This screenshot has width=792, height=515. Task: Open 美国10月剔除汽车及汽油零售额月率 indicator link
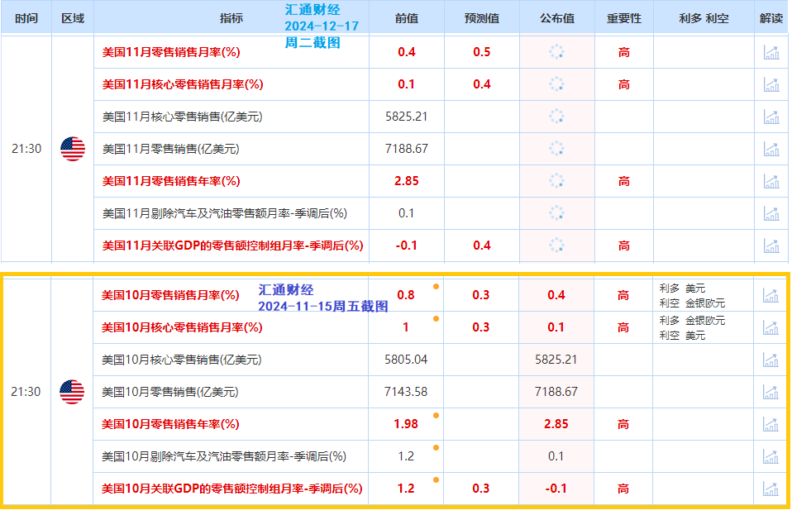point(223,456)
